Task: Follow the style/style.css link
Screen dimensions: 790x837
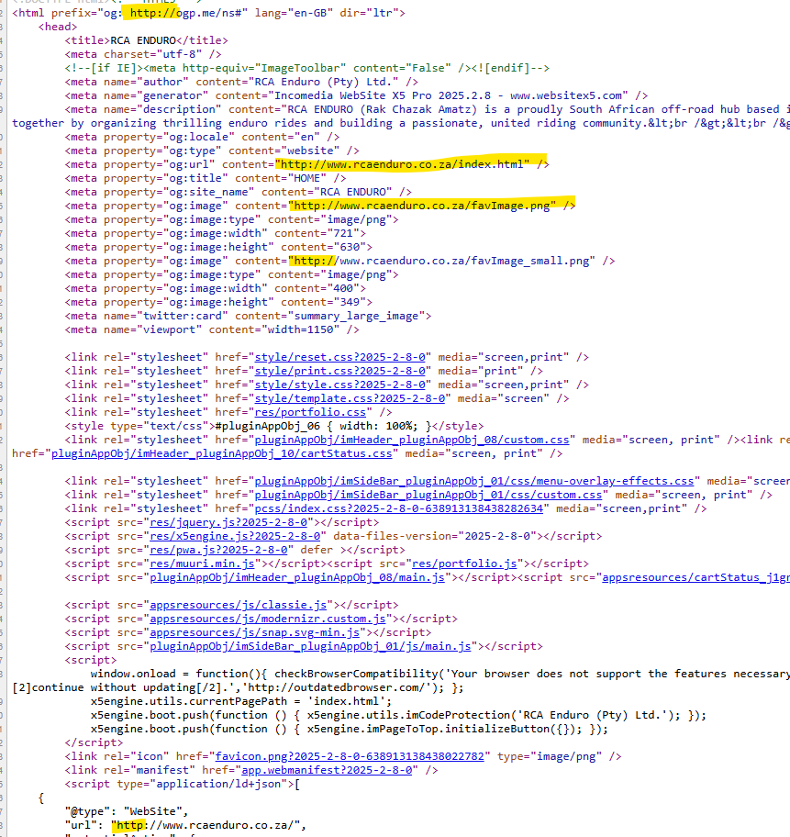Action: [x=340, y=385]
